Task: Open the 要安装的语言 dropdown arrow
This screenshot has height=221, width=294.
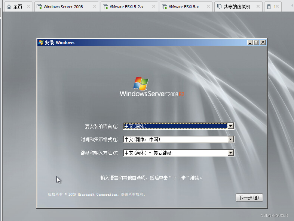Action: (231, 126)
